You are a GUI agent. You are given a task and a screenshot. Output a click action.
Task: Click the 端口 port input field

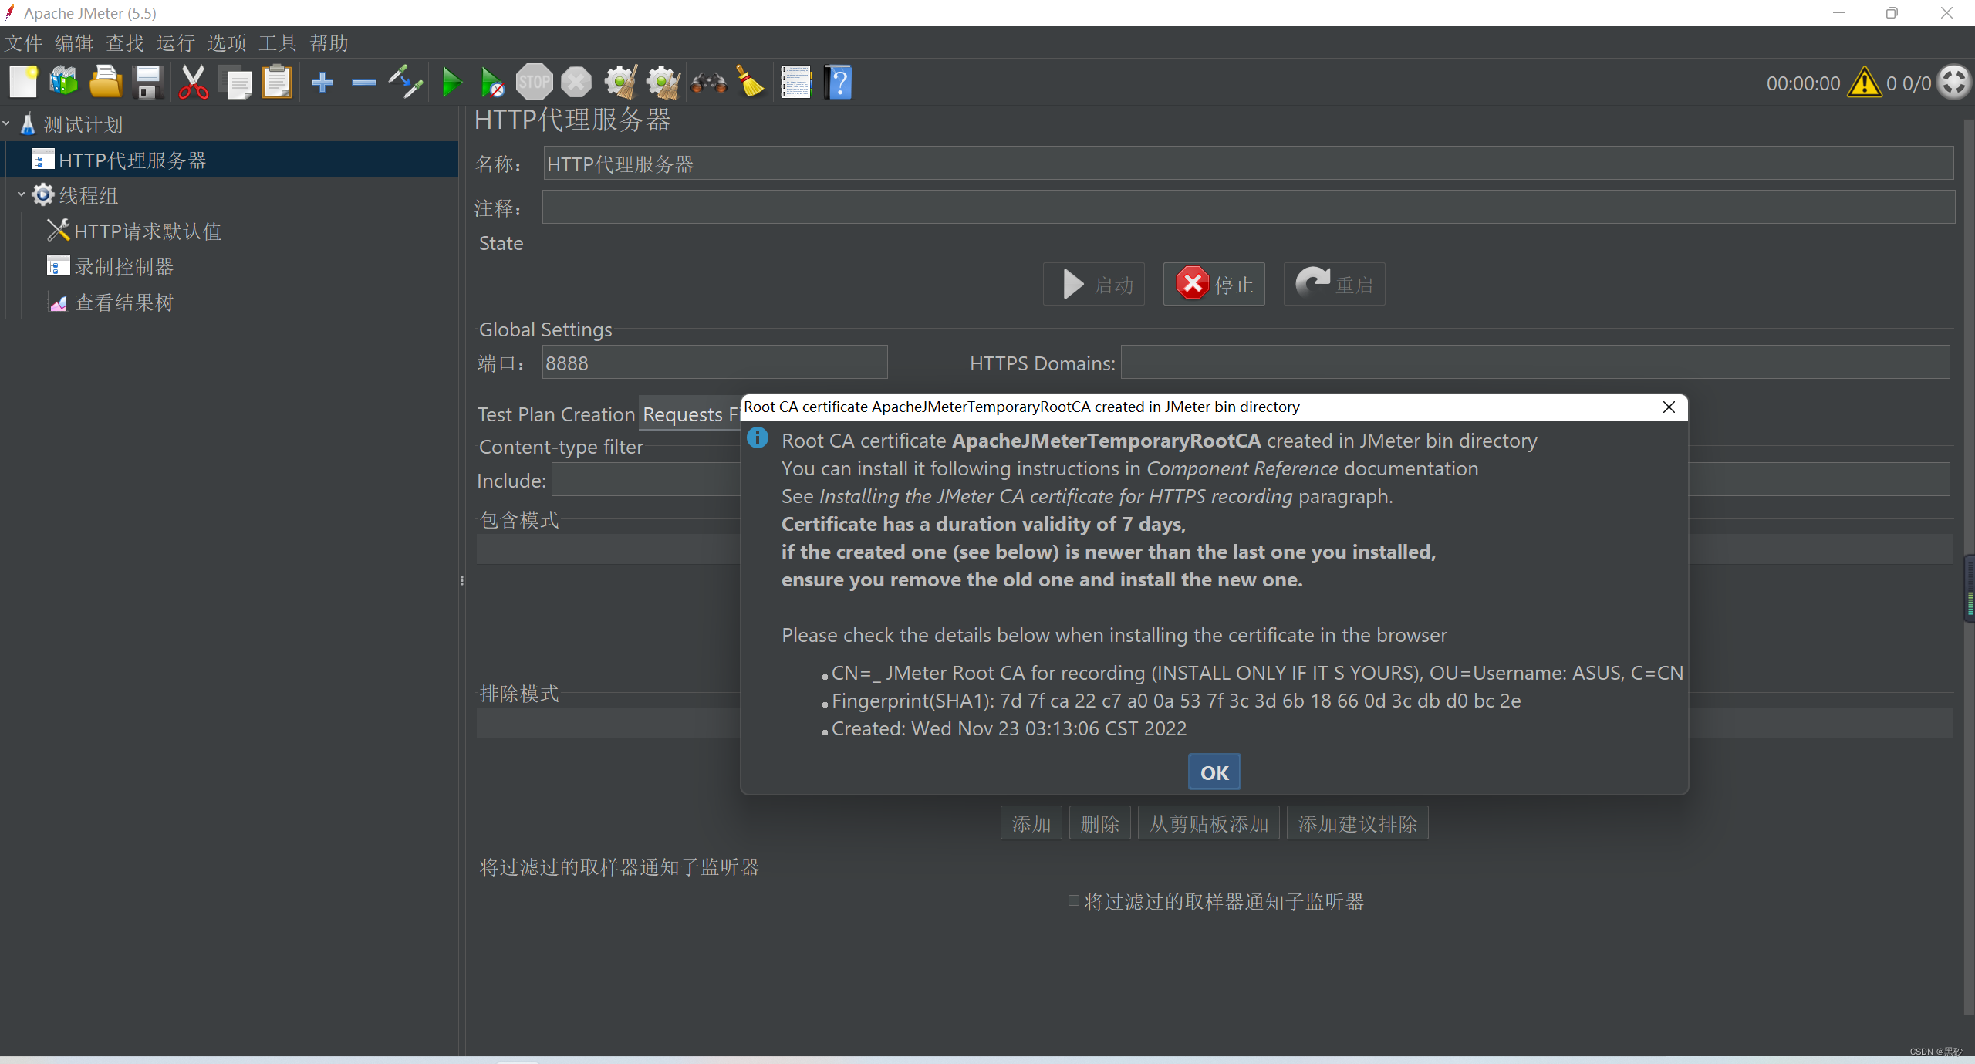pos(714,363)
